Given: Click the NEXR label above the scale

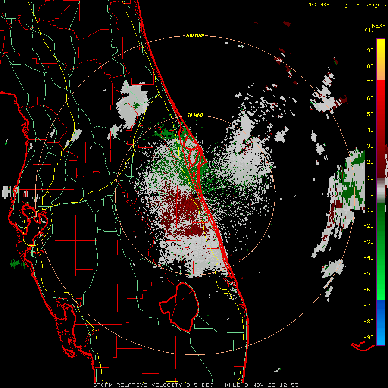Looking at the screenshot, I should [379, 26].
